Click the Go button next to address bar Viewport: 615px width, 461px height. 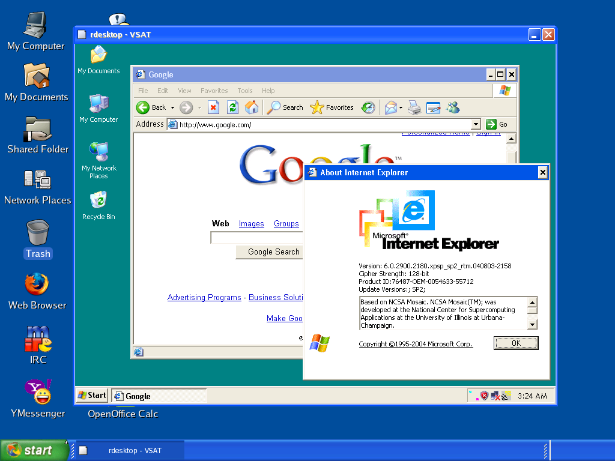coord(497,125)
